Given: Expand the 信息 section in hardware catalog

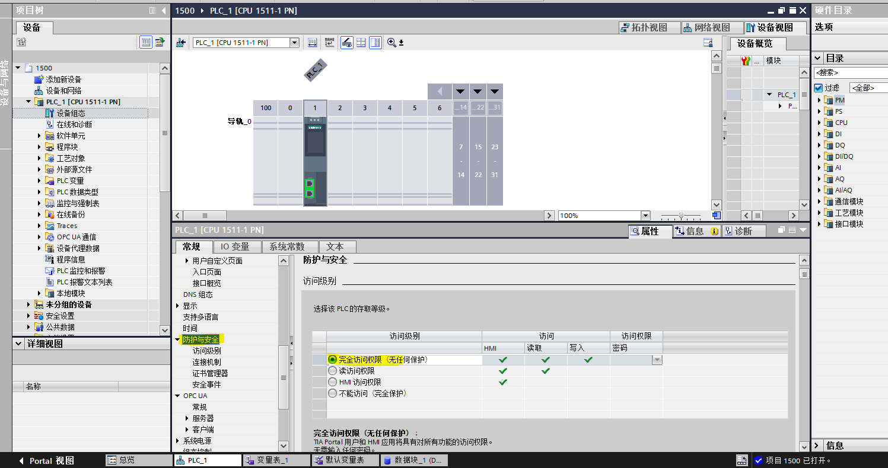Looking at the screenshot, I should [x=818, y=445].
